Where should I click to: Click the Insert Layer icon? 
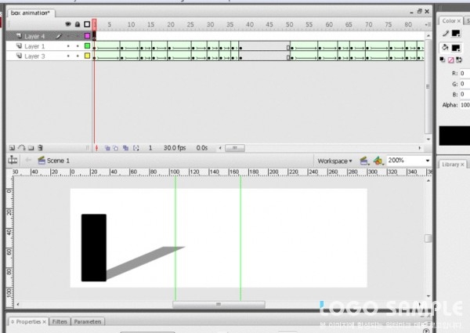[x=12, y=147]
